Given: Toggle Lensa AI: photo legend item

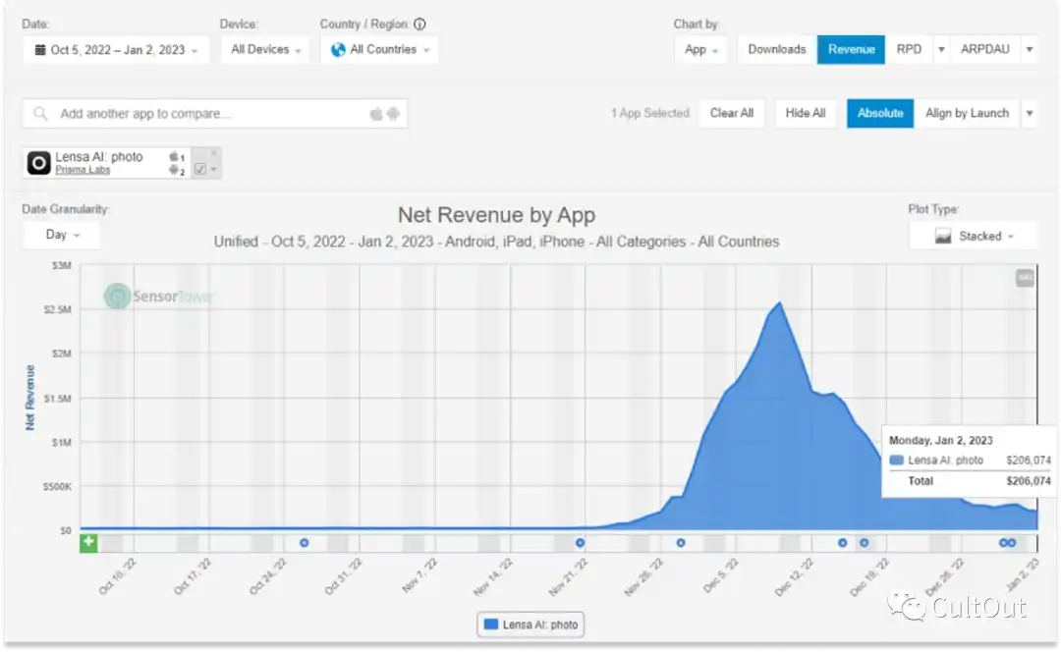Looking at the screenshot, I should pyautogui.click(x=530, y=625).
